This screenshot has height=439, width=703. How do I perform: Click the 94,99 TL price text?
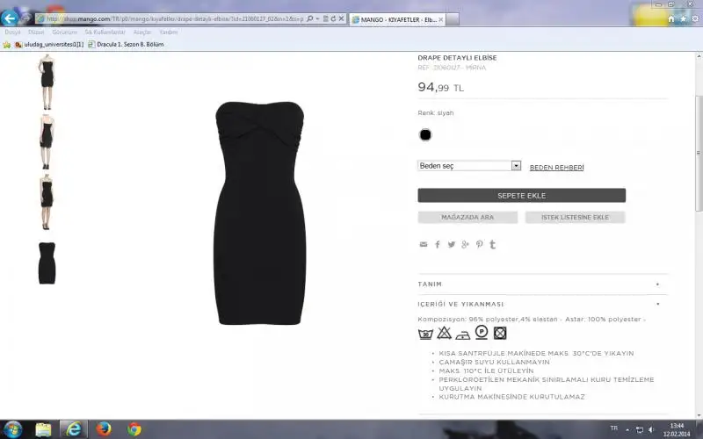pos(441,87)
